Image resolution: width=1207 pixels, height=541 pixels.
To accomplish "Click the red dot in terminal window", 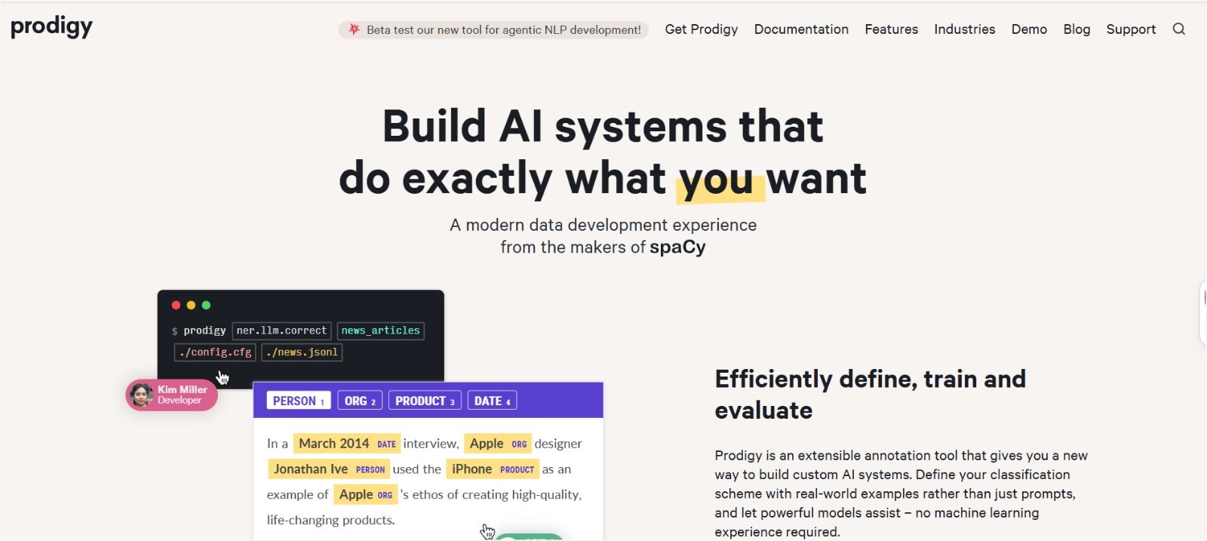I will [176, 306].
